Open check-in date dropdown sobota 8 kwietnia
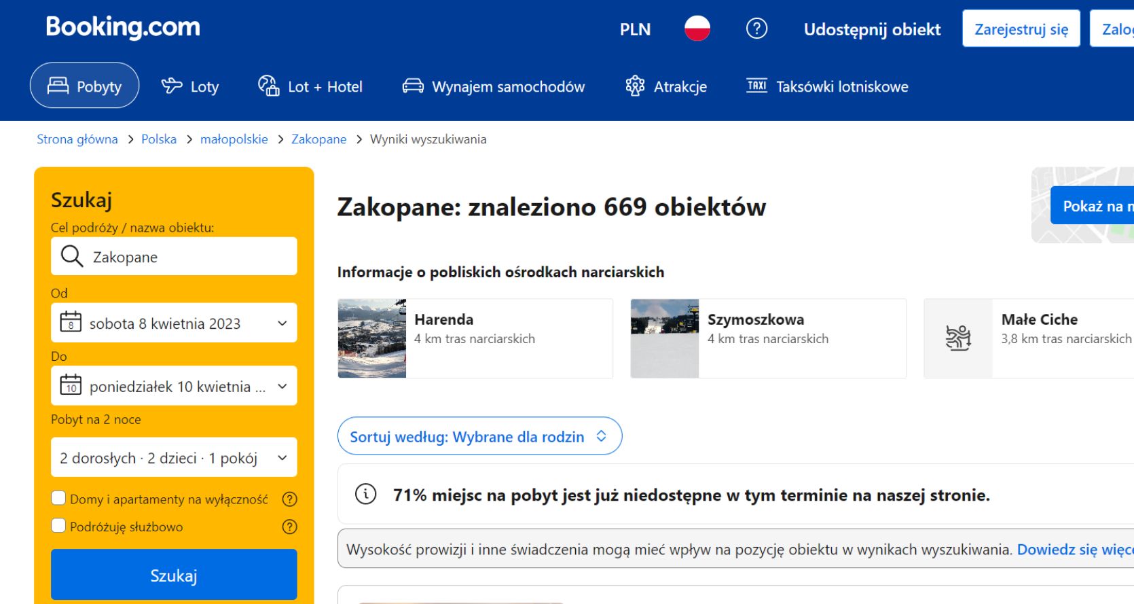1134x604 pixels. (174, 323)
